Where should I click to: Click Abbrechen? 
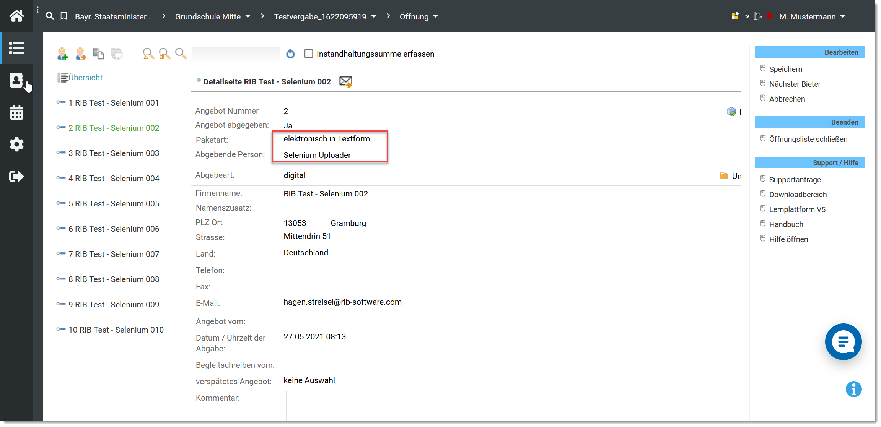click(787, 99)
